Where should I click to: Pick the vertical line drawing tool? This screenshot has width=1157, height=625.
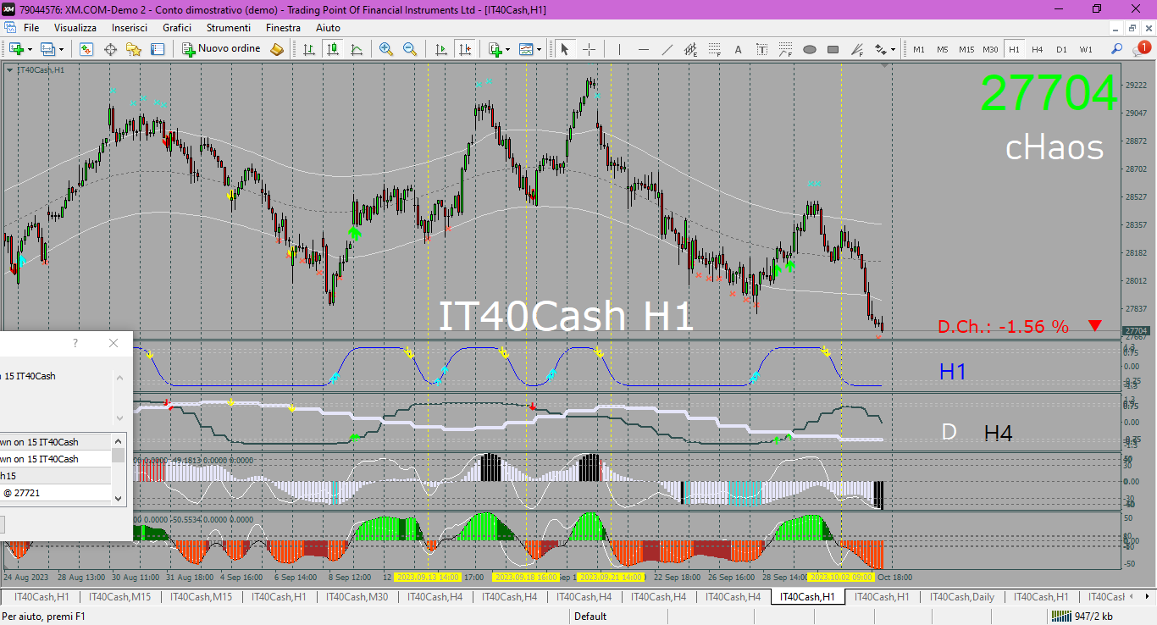click(x=619, y=49)
